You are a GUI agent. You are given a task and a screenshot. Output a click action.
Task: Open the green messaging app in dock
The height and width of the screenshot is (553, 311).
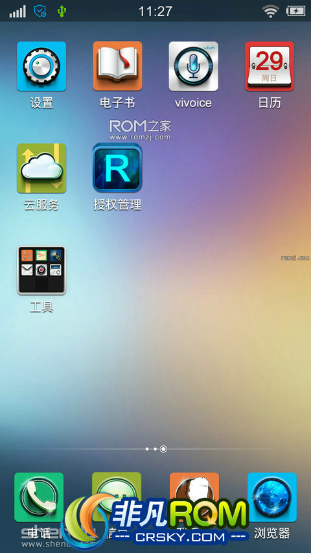[x=117, y=497]
